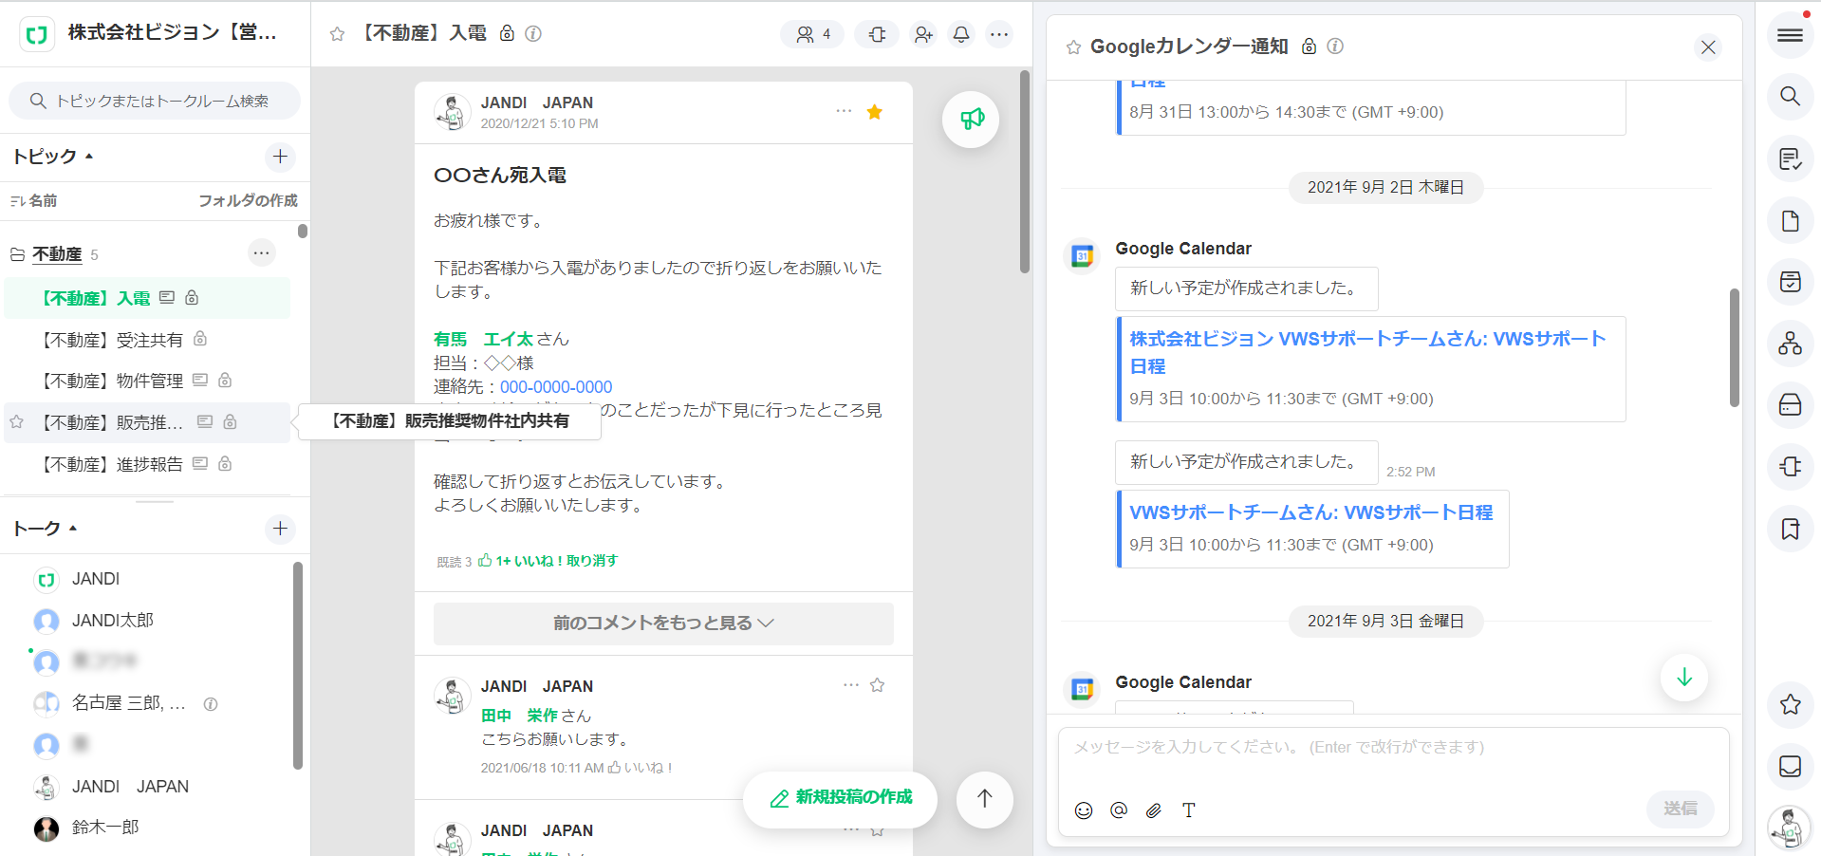Viewport: 1821px width, 856px height.
Task: Show info for 名古屋 三郎 group chat
Action: pyautogui.click(x=211, y=704)
